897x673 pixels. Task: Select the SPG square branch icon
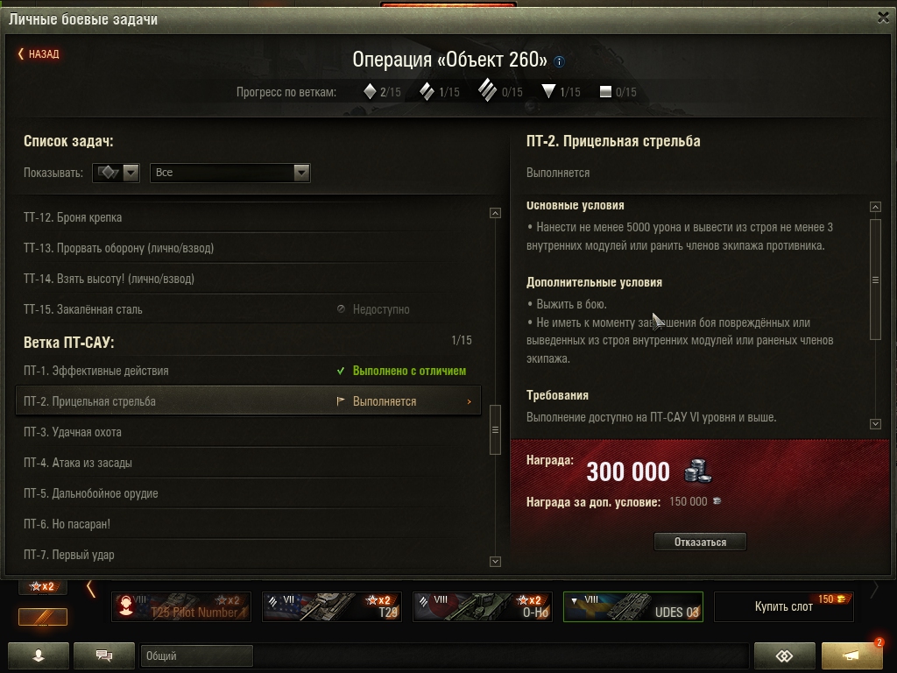[x=605, y=91]
